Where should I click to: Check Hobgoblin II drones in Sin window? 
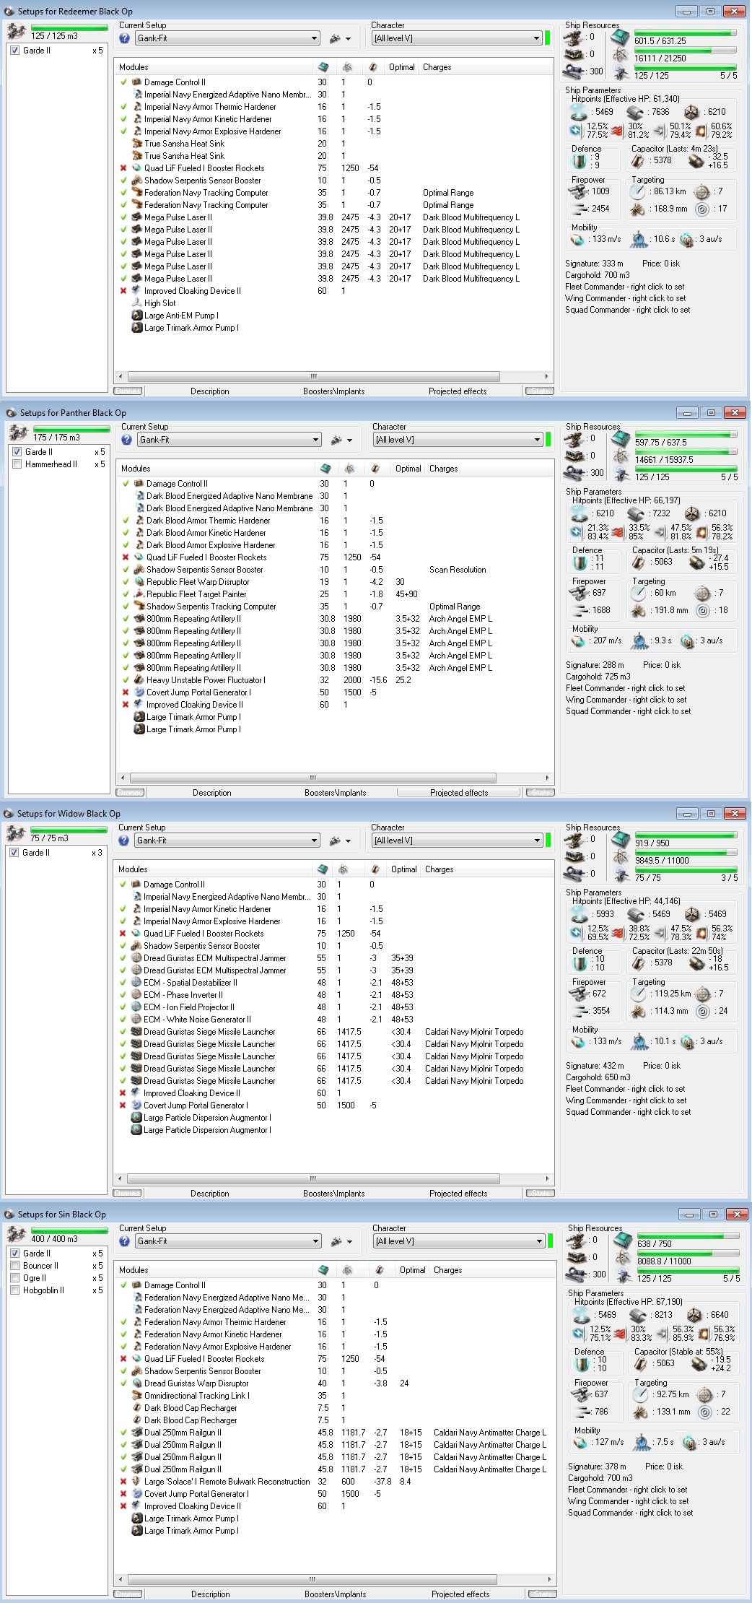click(x=14, y=1290)
